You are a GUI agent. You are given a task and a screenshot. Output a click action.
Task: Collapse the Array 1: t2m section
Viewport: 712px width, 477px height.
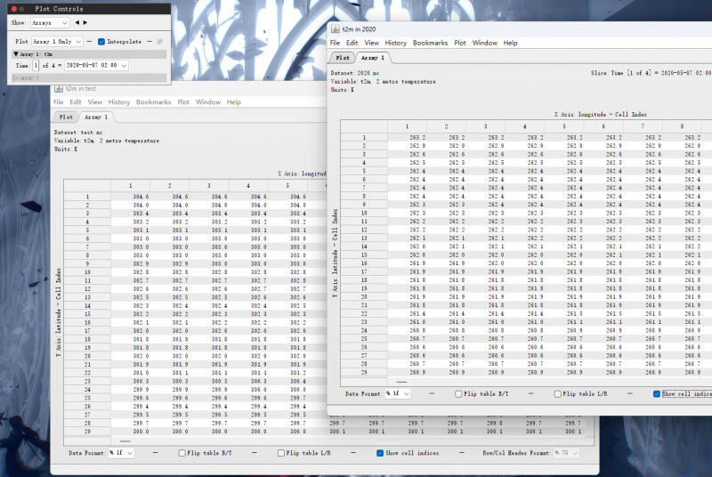[16, 53]
